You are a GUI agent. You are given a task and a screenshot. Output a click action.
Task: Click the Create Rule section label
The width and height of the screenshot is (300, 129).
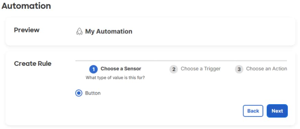(x=33, y=63)
